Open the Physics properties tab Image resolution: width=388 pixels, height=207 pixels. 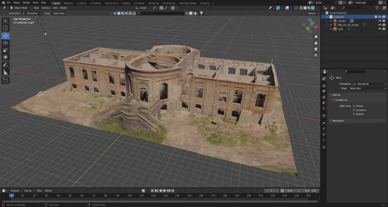click(x=324, y=129)
